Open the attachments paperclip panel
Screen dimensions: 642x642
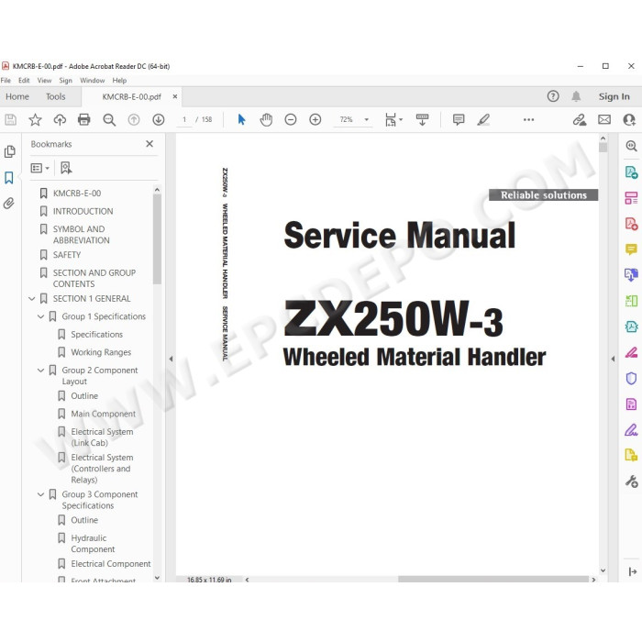[9, 203]
